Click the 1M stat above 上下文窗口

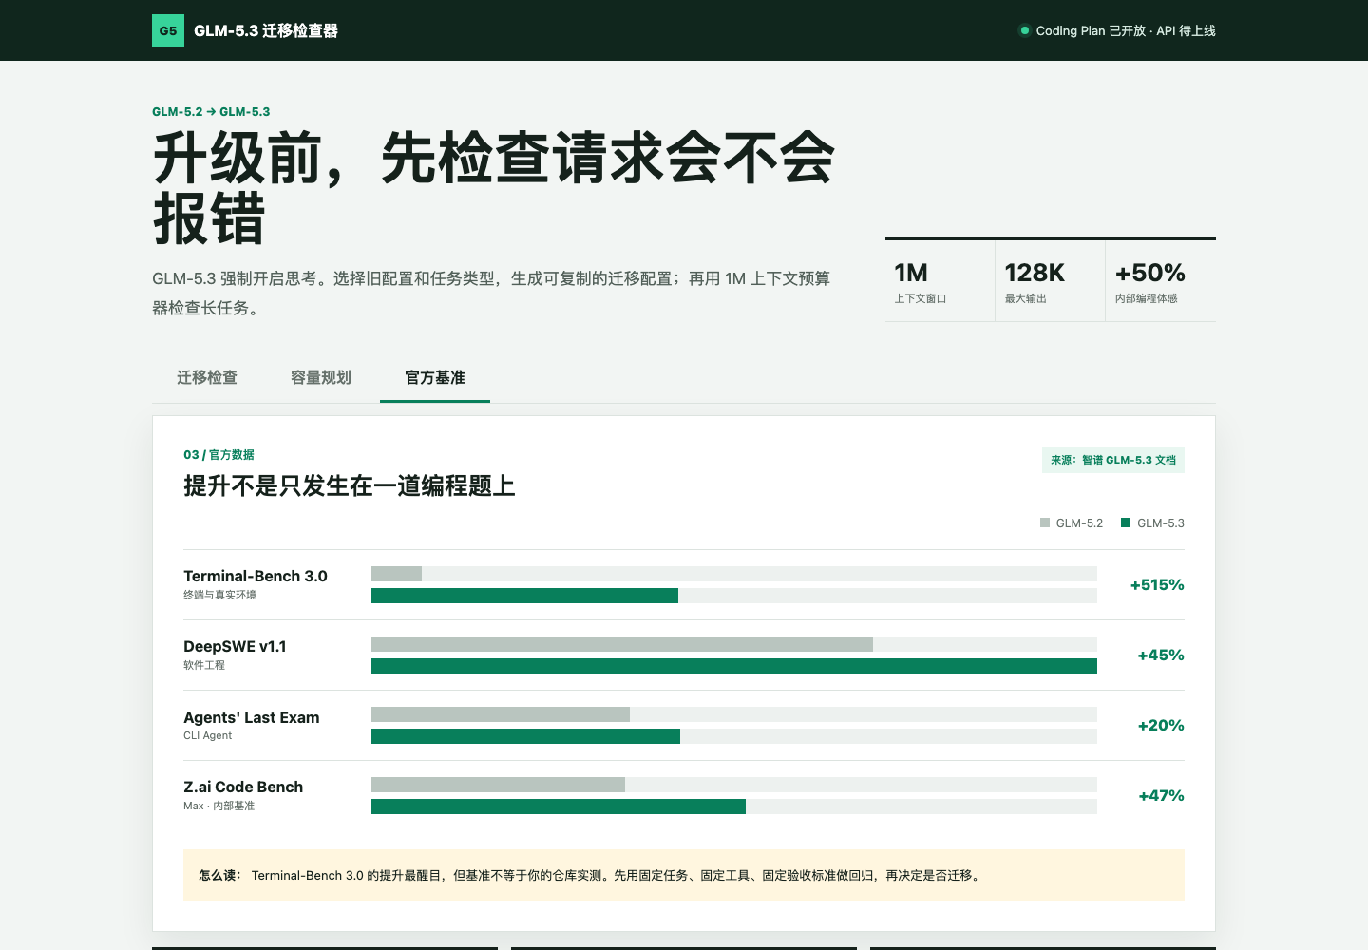point(911,273)
